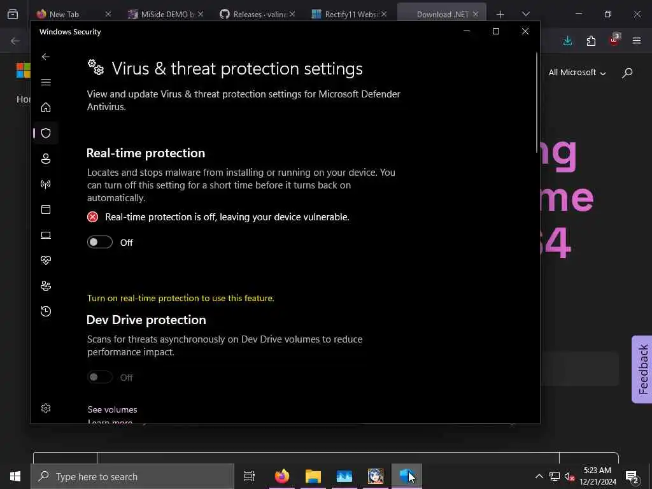Show hidden system tray icons
This screenshot has width=652, height=489.
(x=539, y=476)
